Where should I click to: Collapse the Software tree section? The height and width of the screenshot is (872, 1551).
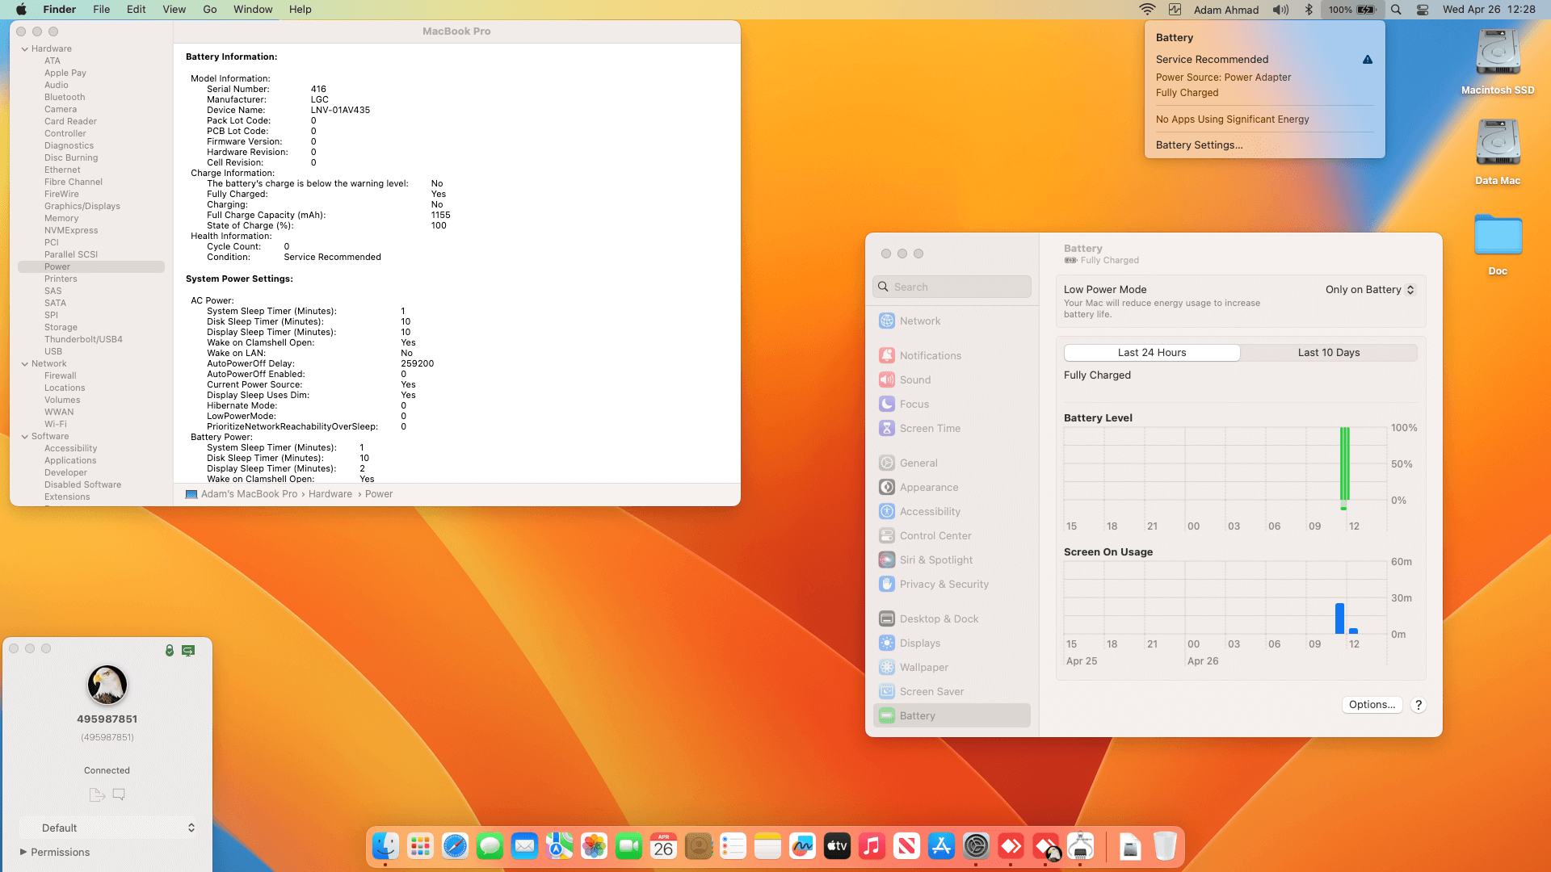[25, 437]
